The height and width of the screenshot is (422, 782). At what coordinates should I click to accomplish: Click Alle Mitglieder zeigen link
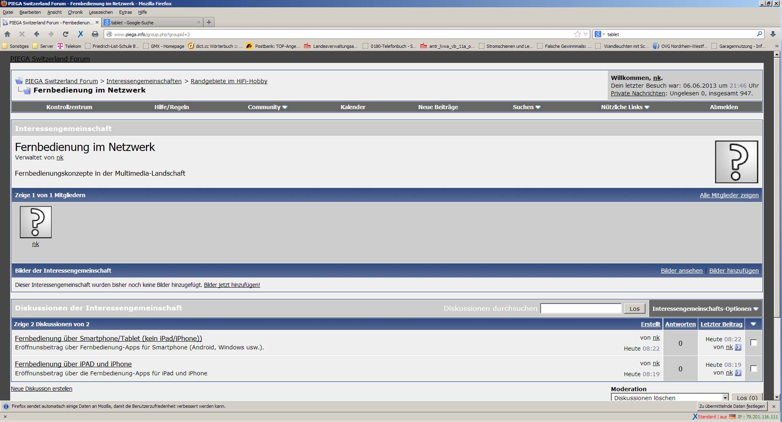(729, 195)
